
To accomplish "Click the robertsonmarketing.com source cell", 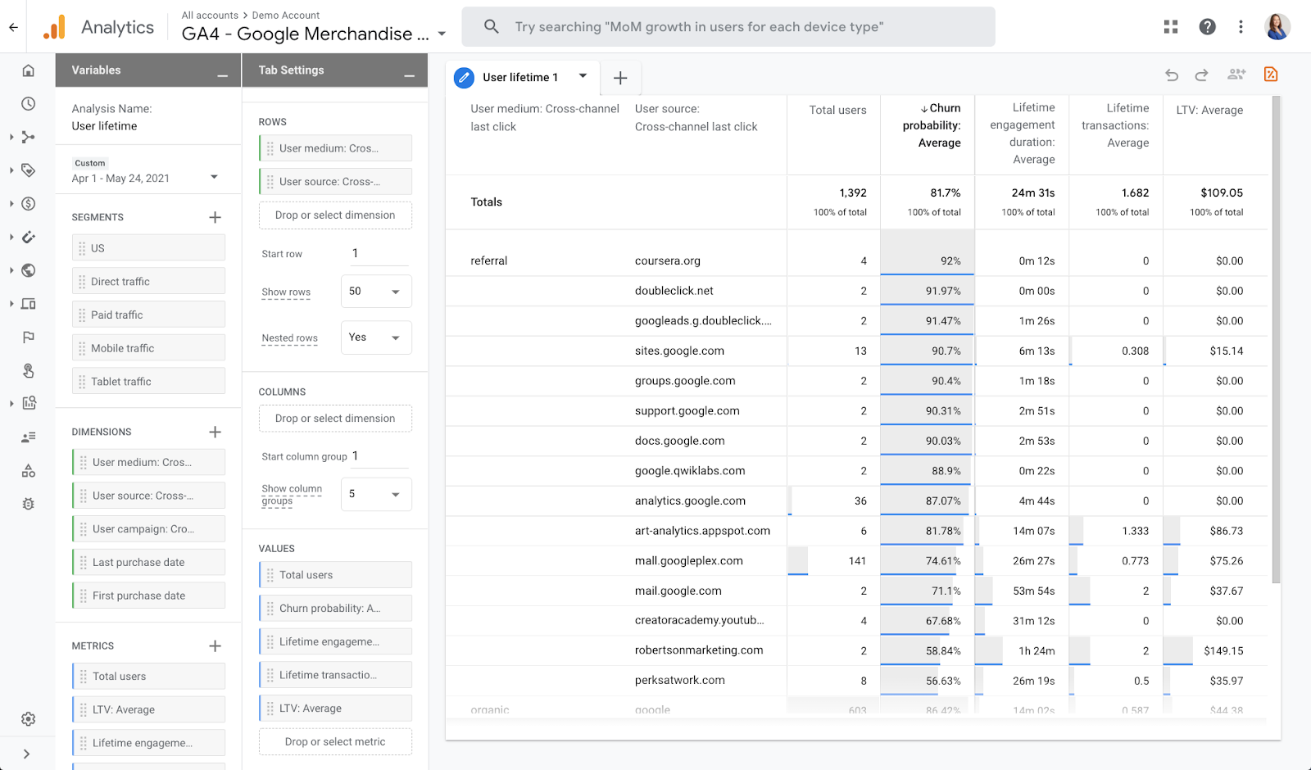I will [x=699, y=650].
